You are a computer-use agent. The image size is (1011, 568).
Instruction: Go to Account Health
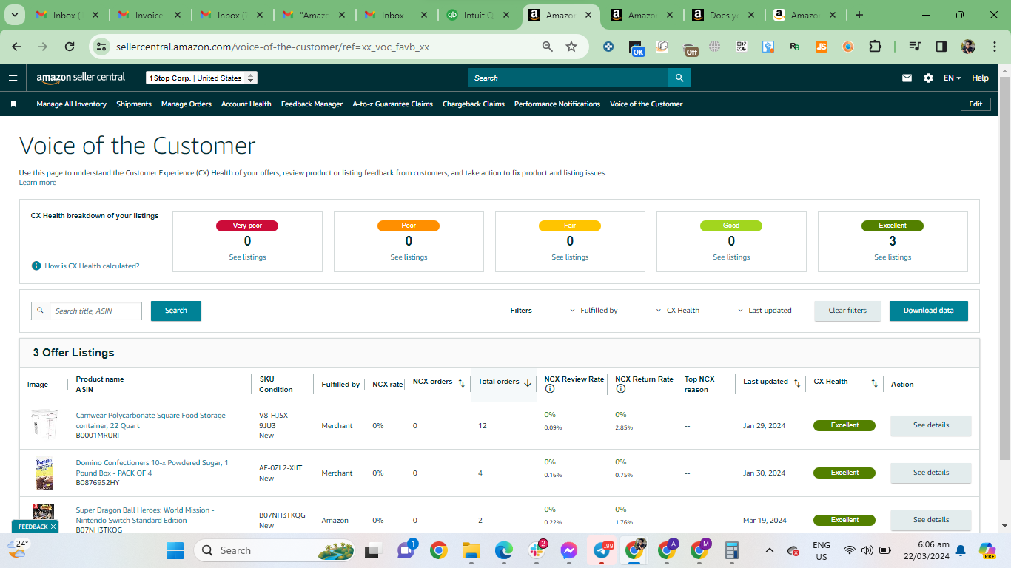point(246,104)
